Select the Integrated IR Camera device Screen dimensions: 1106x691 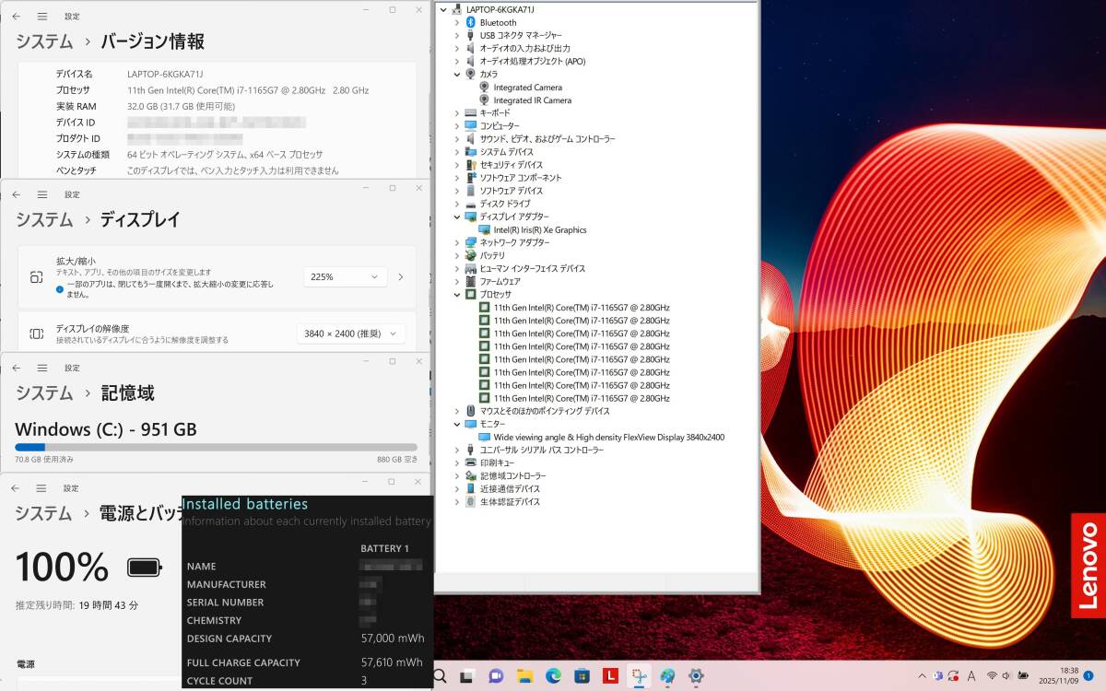click(532, 100)
